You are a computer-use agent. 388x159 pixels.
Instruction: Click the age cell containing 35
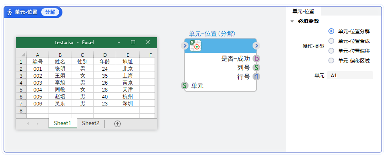pos(105,76)
